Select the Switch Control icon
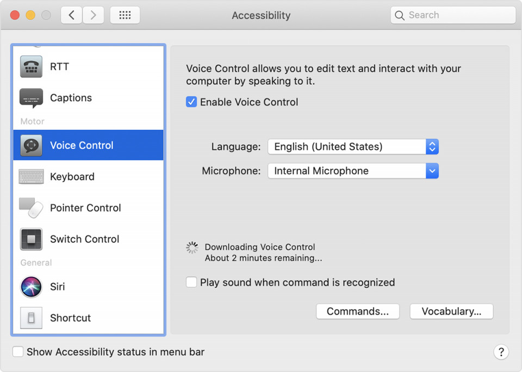This screenshot has height=372, width=522. (x=31, y=239)
